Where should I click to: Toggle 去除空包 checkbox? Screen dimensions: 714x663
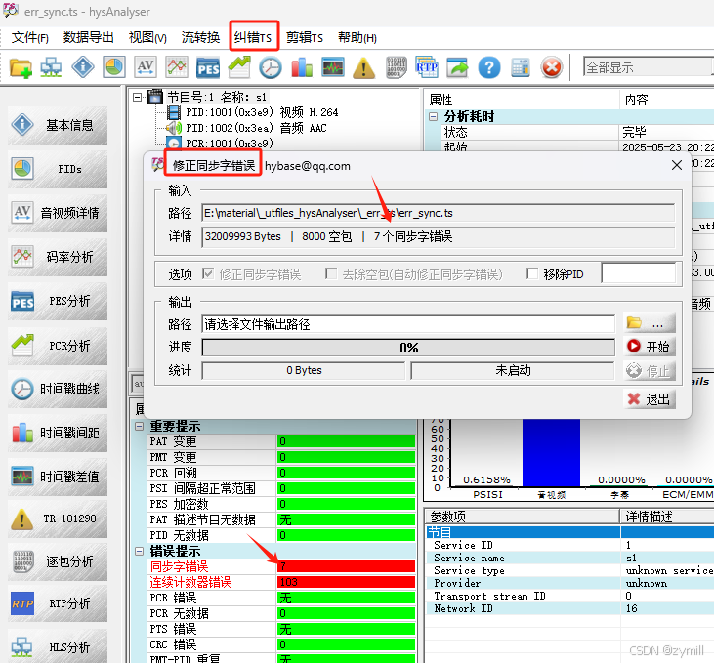pos(331,273)
